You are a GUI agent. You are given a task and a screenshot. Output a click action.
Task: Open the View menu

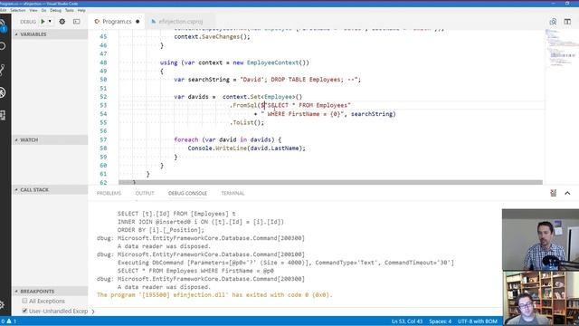33,10
